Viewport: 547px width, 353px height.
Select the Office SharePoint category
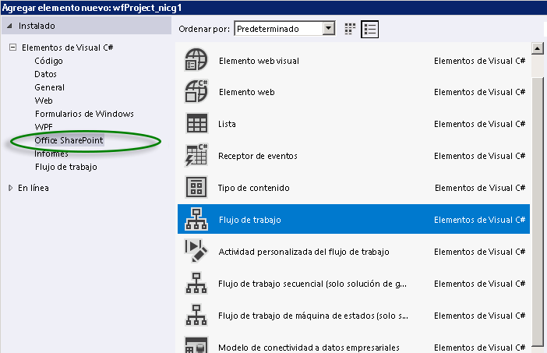point(69,140)
